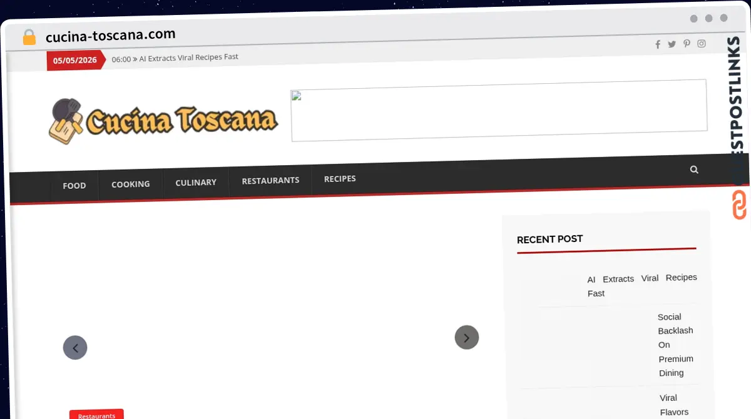Image resolution: width=751 pixels, height=419 pixels.
Task: Open the Restaurants menu item
Action: [x=270, y=180]
